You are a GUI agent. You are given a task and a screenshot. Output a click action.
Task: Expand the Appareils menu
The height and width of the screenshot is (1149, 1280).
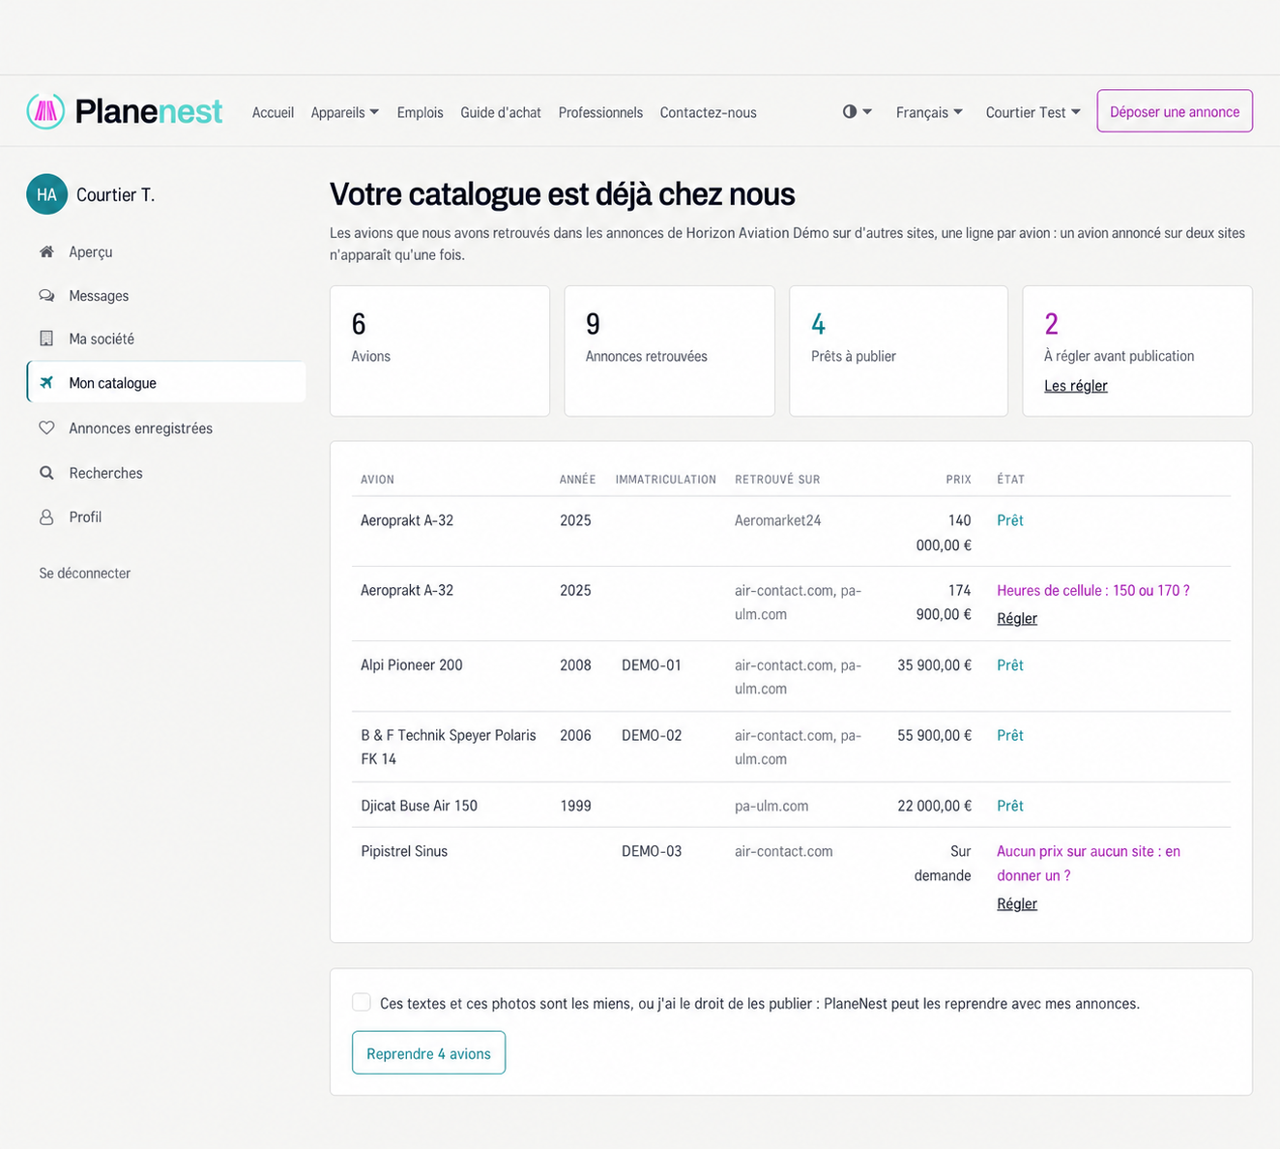pyautogui.click(x=345, y=112)
